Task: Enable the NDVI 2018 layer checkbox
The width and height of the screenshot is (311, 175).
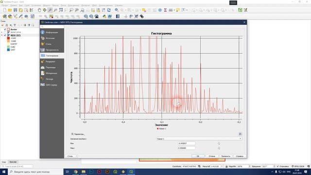Action: 5,32
